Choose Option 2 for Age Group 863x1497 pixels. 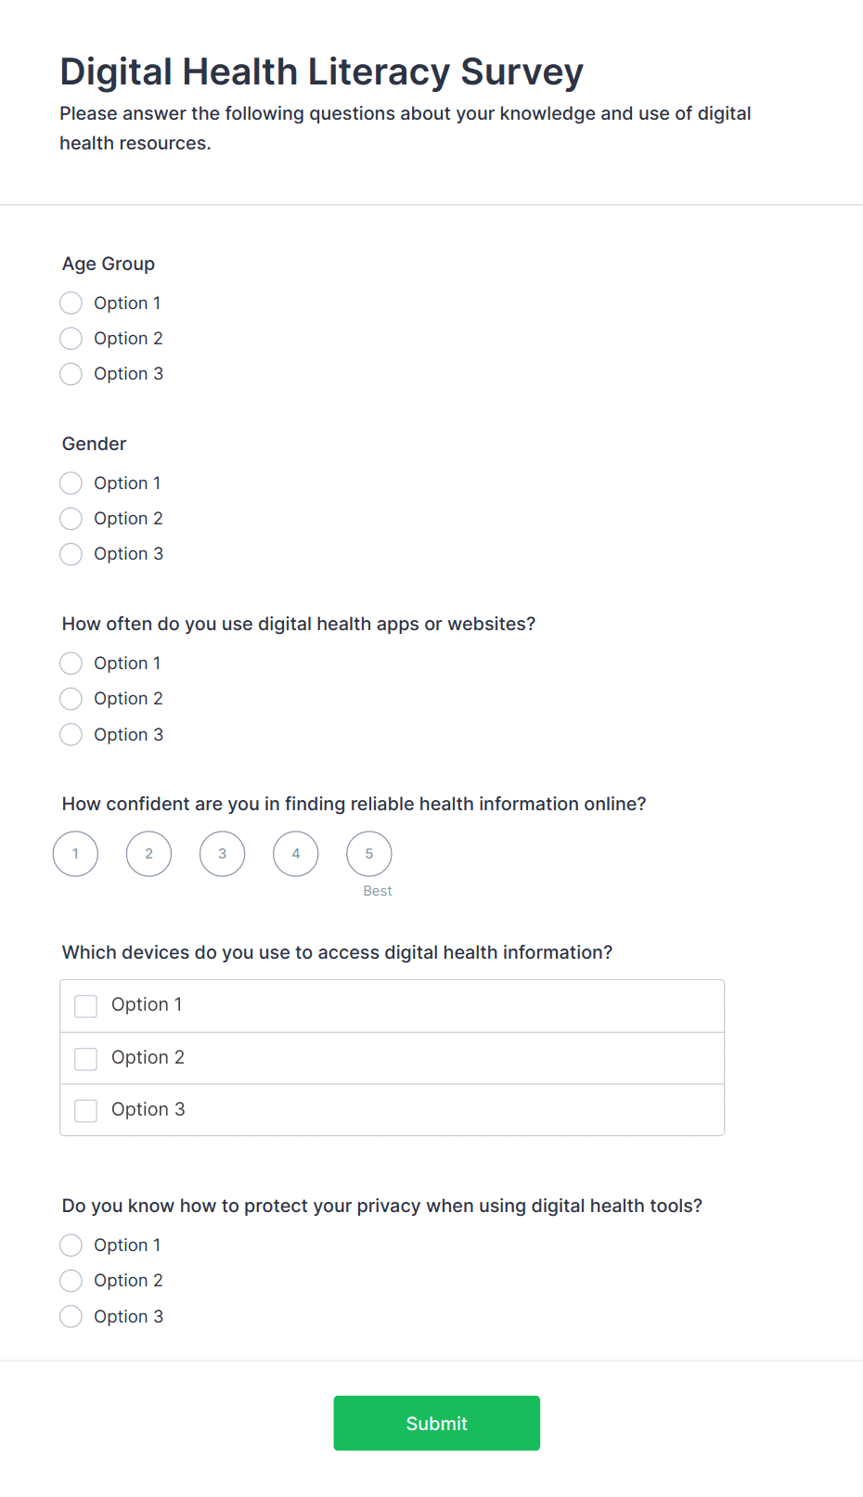pos(71,339)
